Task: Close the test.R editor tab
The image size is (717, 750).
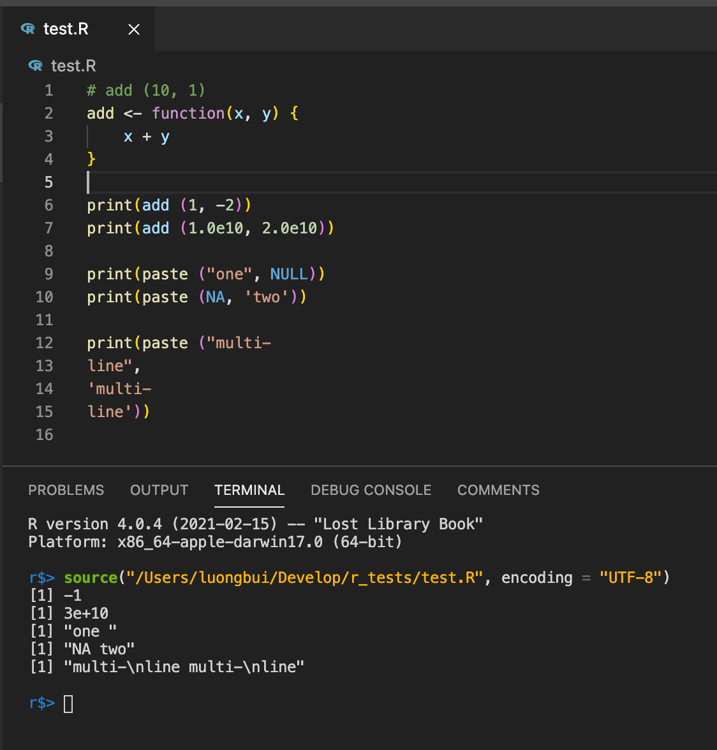Action: pos(133,29)
